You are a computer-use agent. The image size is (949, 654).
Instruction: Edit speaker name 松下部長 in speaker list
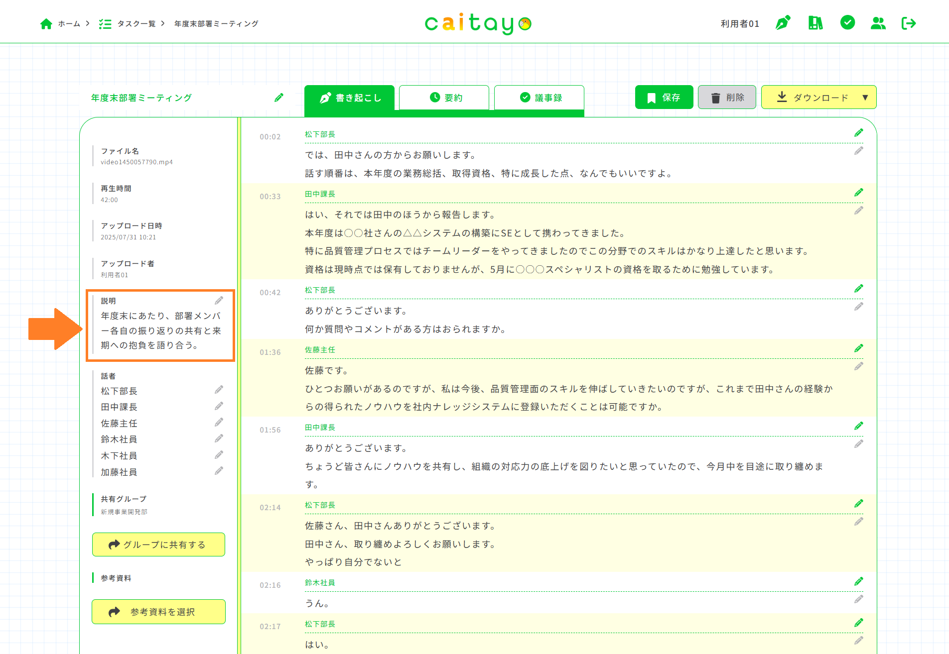click(x=219, y=390)
